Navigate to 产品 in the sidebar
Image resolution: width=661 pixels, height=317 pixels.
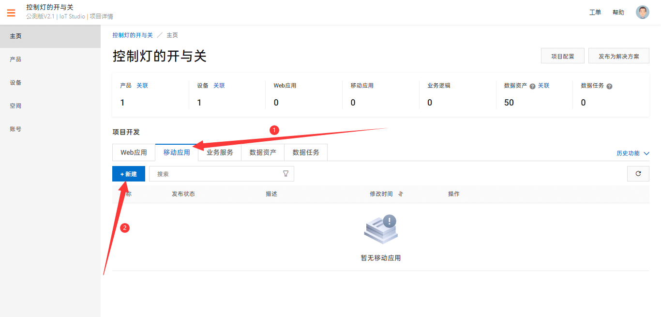coord(15,59)
